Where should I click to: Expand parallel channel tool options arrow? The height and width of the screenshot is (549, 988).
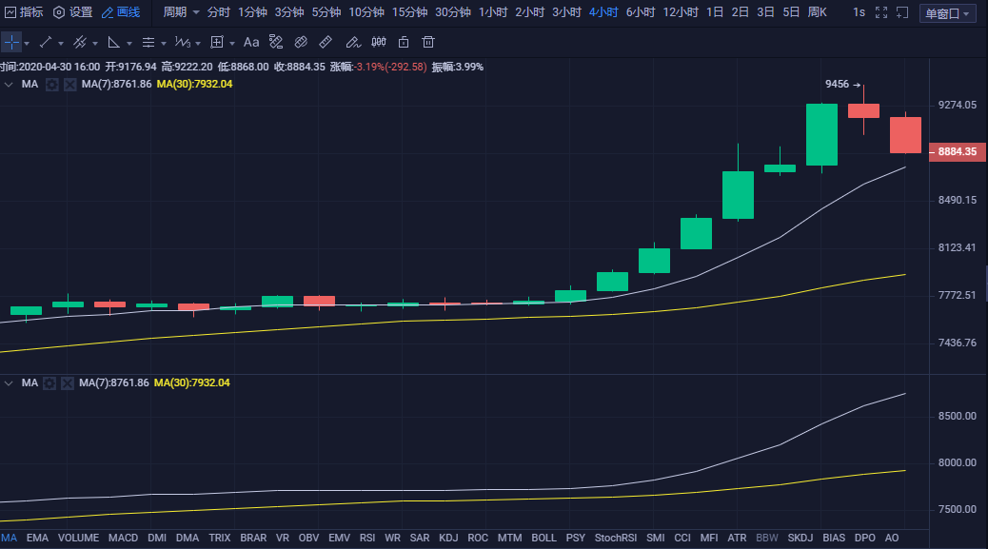(95, 44)
